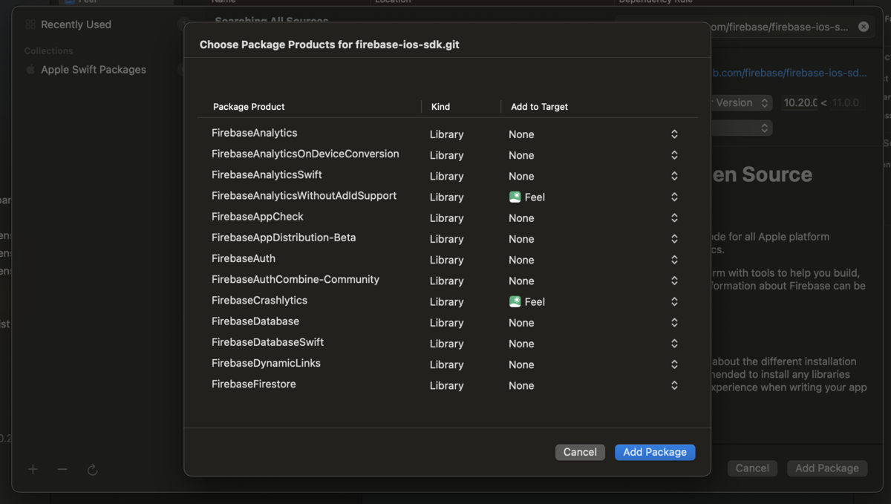Click the plus icon to add a collection
Image resolution: width=891 pixels, height=504 pixels.
pos(33,469)
